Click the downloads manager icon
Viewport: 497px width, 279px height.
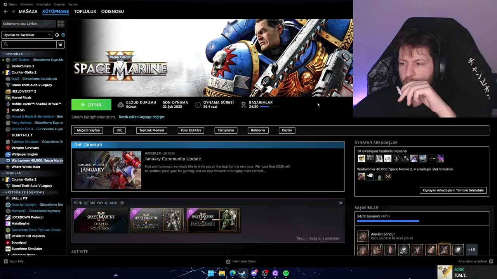pyautogui.click(x=228, y=261)
